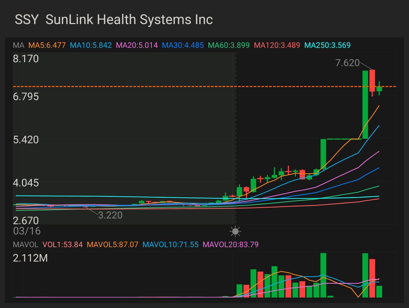Click the 03/16 date label
The height and width of the screenshot is (308, 409).
(27, 231)
